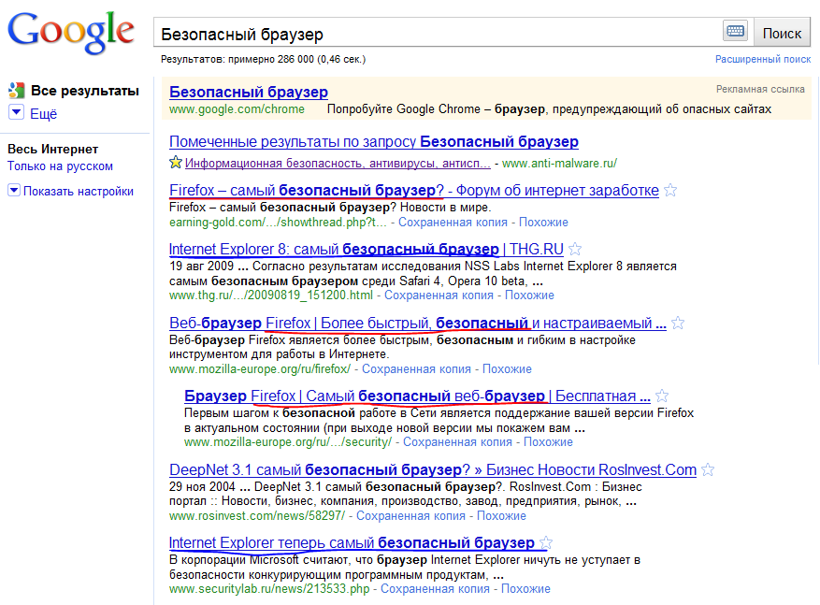The width and height of the screenshot is (820, 605).
Task: Open cached copy of earning-gold result
Action: [453, 223]
